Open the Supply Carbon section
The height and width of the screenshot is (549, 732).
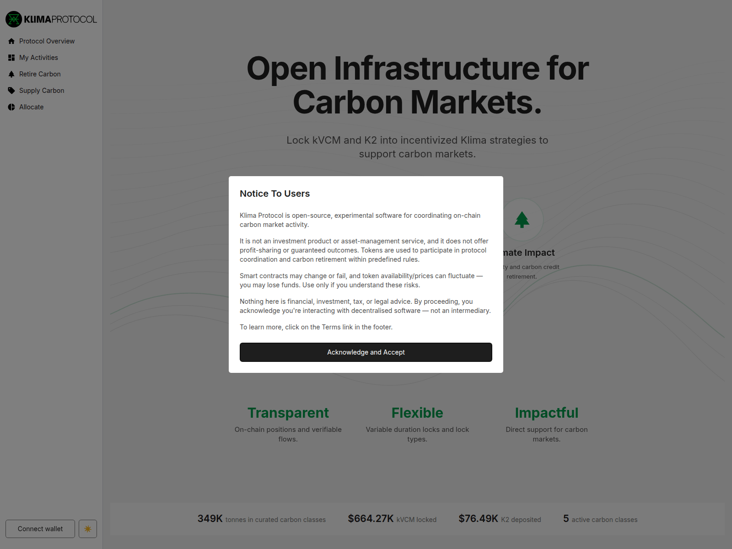click(x=42, y=91)
